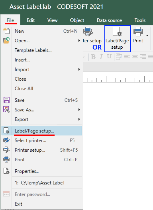
Task: Click the Properties page gear icon
Action: point(6,171)
